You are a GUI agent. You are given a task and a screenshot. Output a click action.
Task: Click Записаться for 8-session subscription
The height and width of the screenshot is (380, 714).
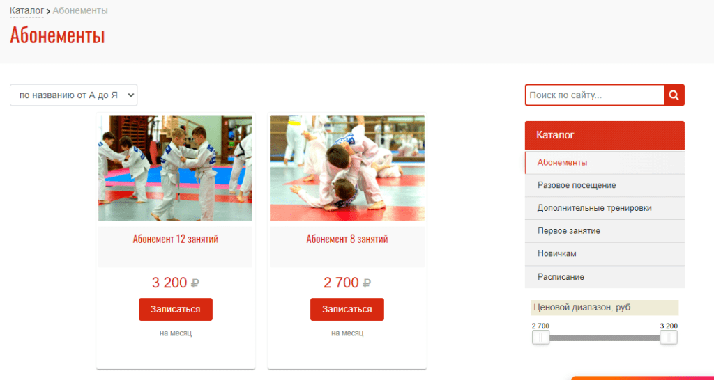coord(347,310)
